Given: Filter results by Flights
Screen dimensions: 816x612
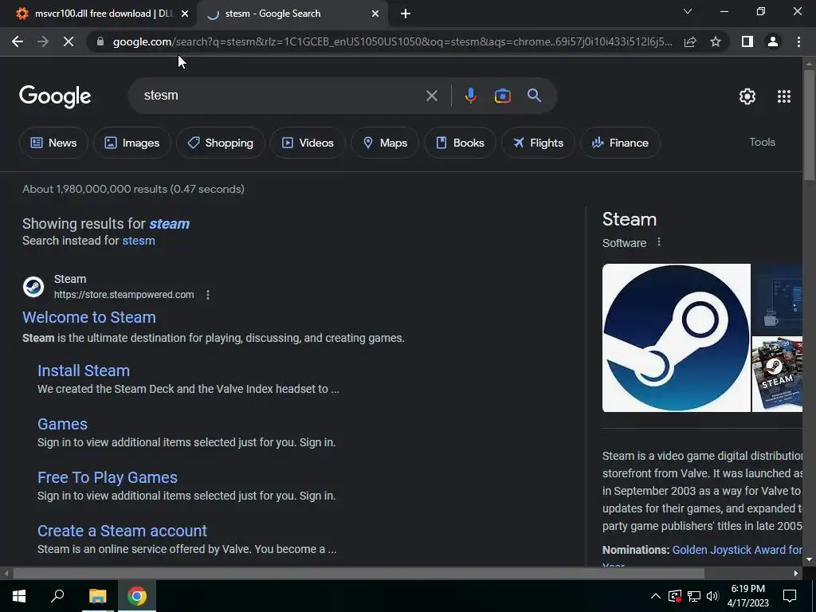Looking at the screenshot, I should point(538,143).
